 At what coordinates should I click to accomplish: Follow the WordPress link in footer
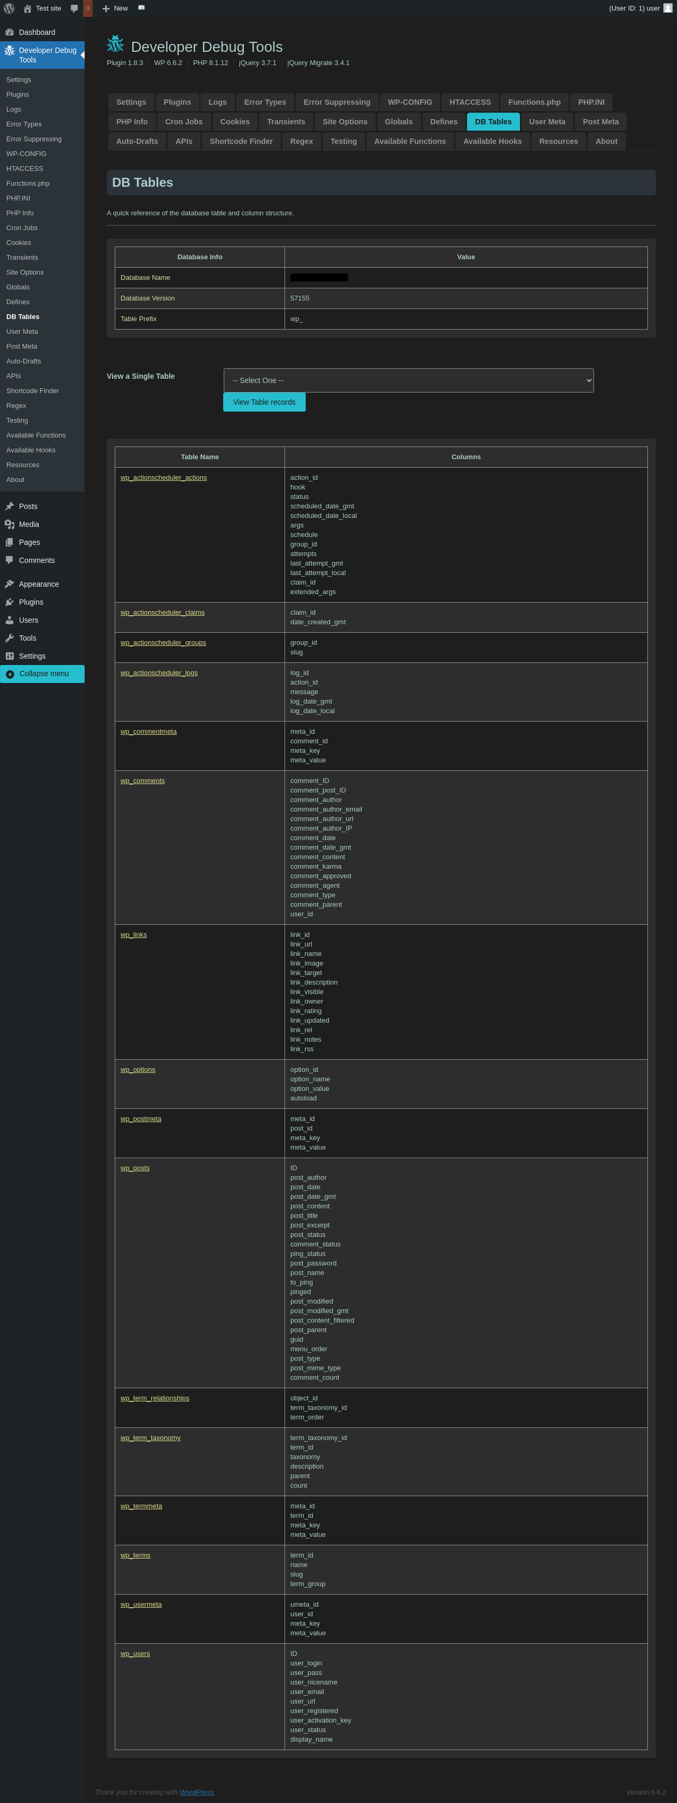197,1792
